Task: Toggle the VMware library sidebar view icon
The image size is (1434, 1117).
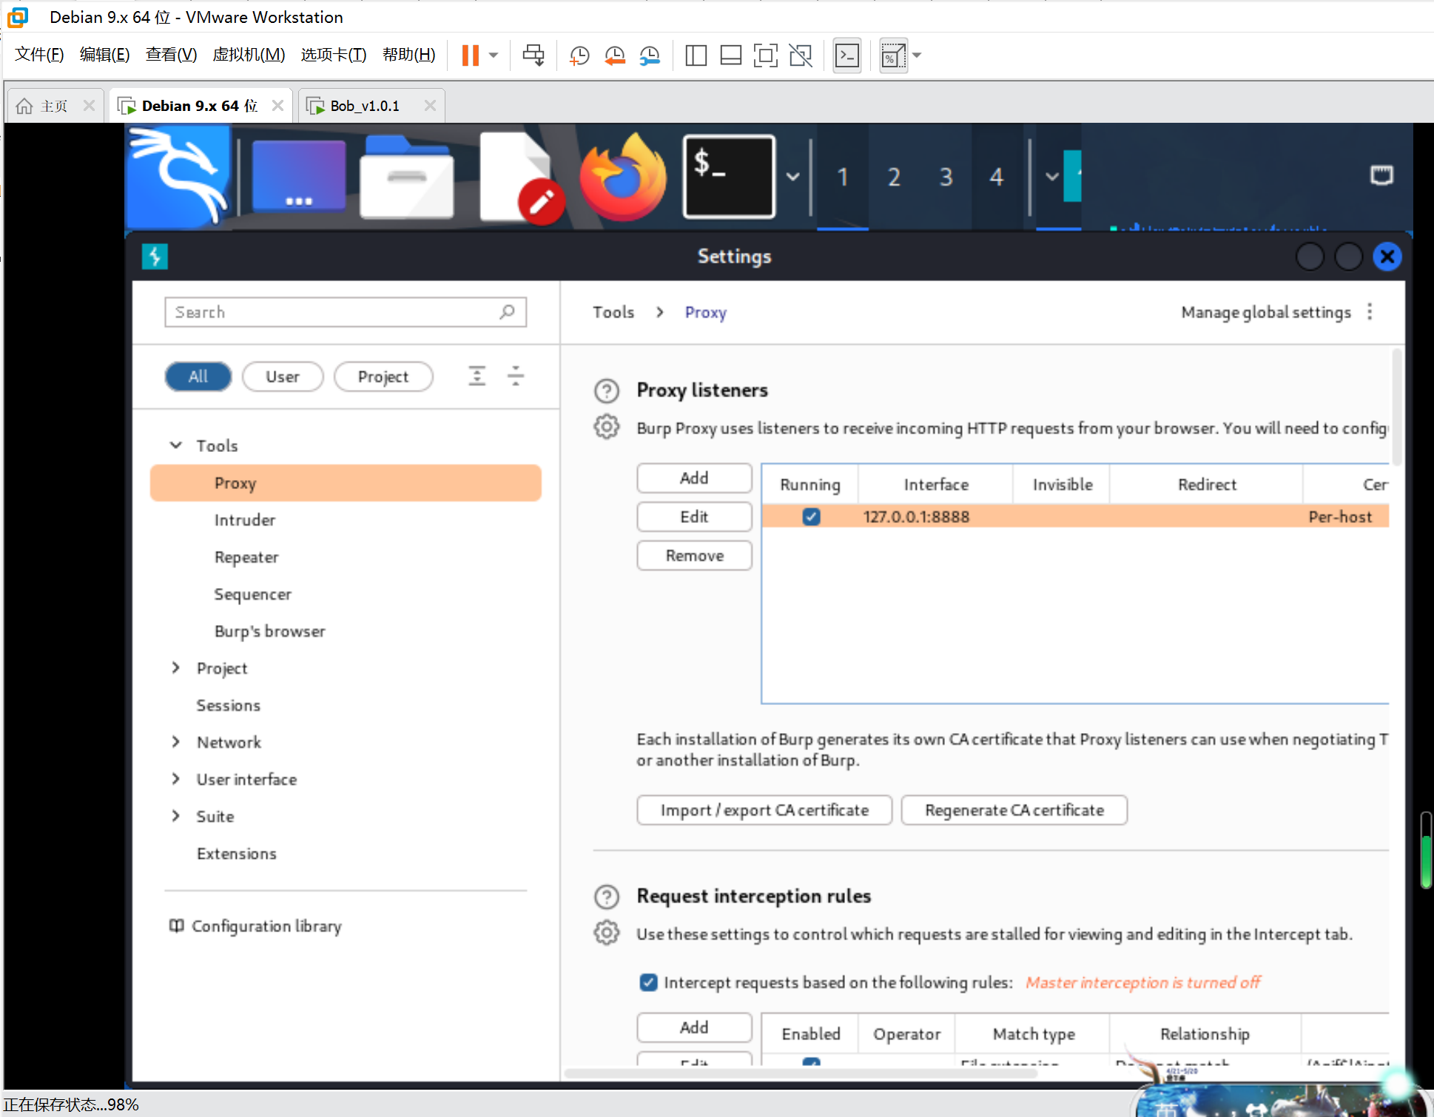Action: 696,55
